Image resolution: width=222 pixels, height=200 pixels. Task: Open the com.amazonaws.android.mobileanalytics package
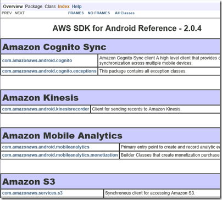click(46, 147)
